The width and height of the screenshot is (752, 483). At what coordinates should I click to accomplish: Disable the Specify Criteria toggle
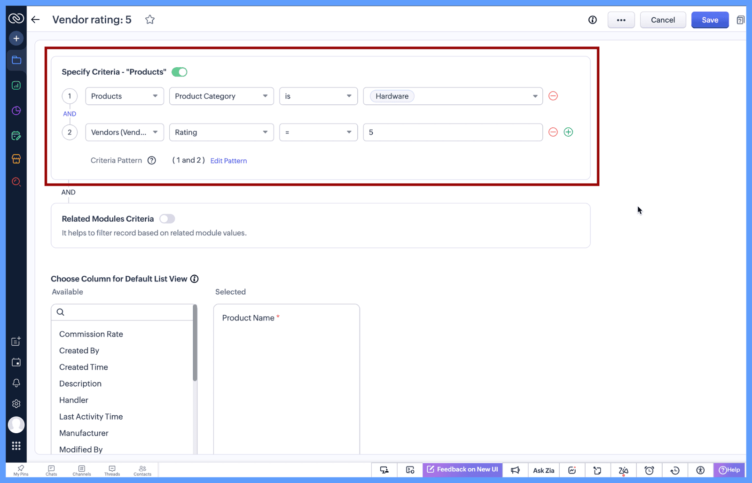click(179, 72)
